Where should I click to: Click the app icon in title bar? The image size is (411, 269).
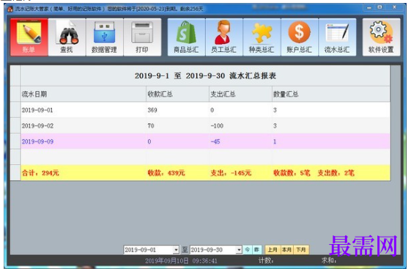click(10, 9)
